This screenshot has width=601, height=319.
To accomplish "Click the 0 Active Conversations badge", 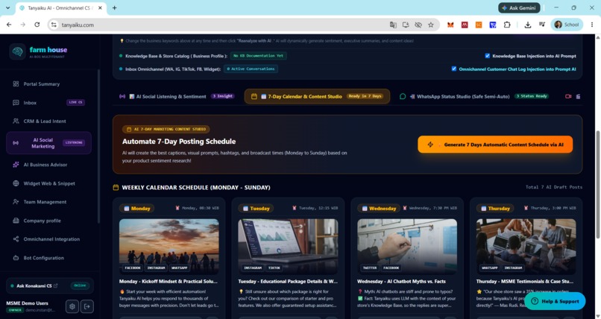I will [x=251, y=69].
